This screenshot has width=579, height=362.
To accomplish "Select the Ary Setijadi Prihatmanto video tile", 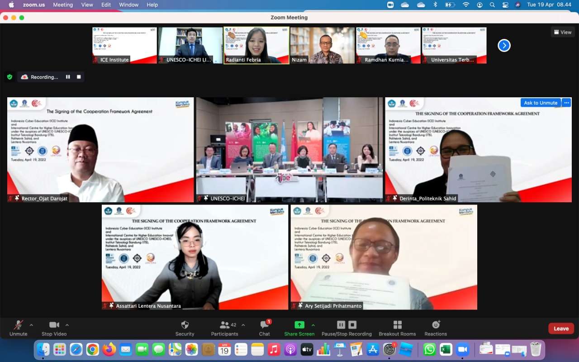I will [x=384, y=257].
